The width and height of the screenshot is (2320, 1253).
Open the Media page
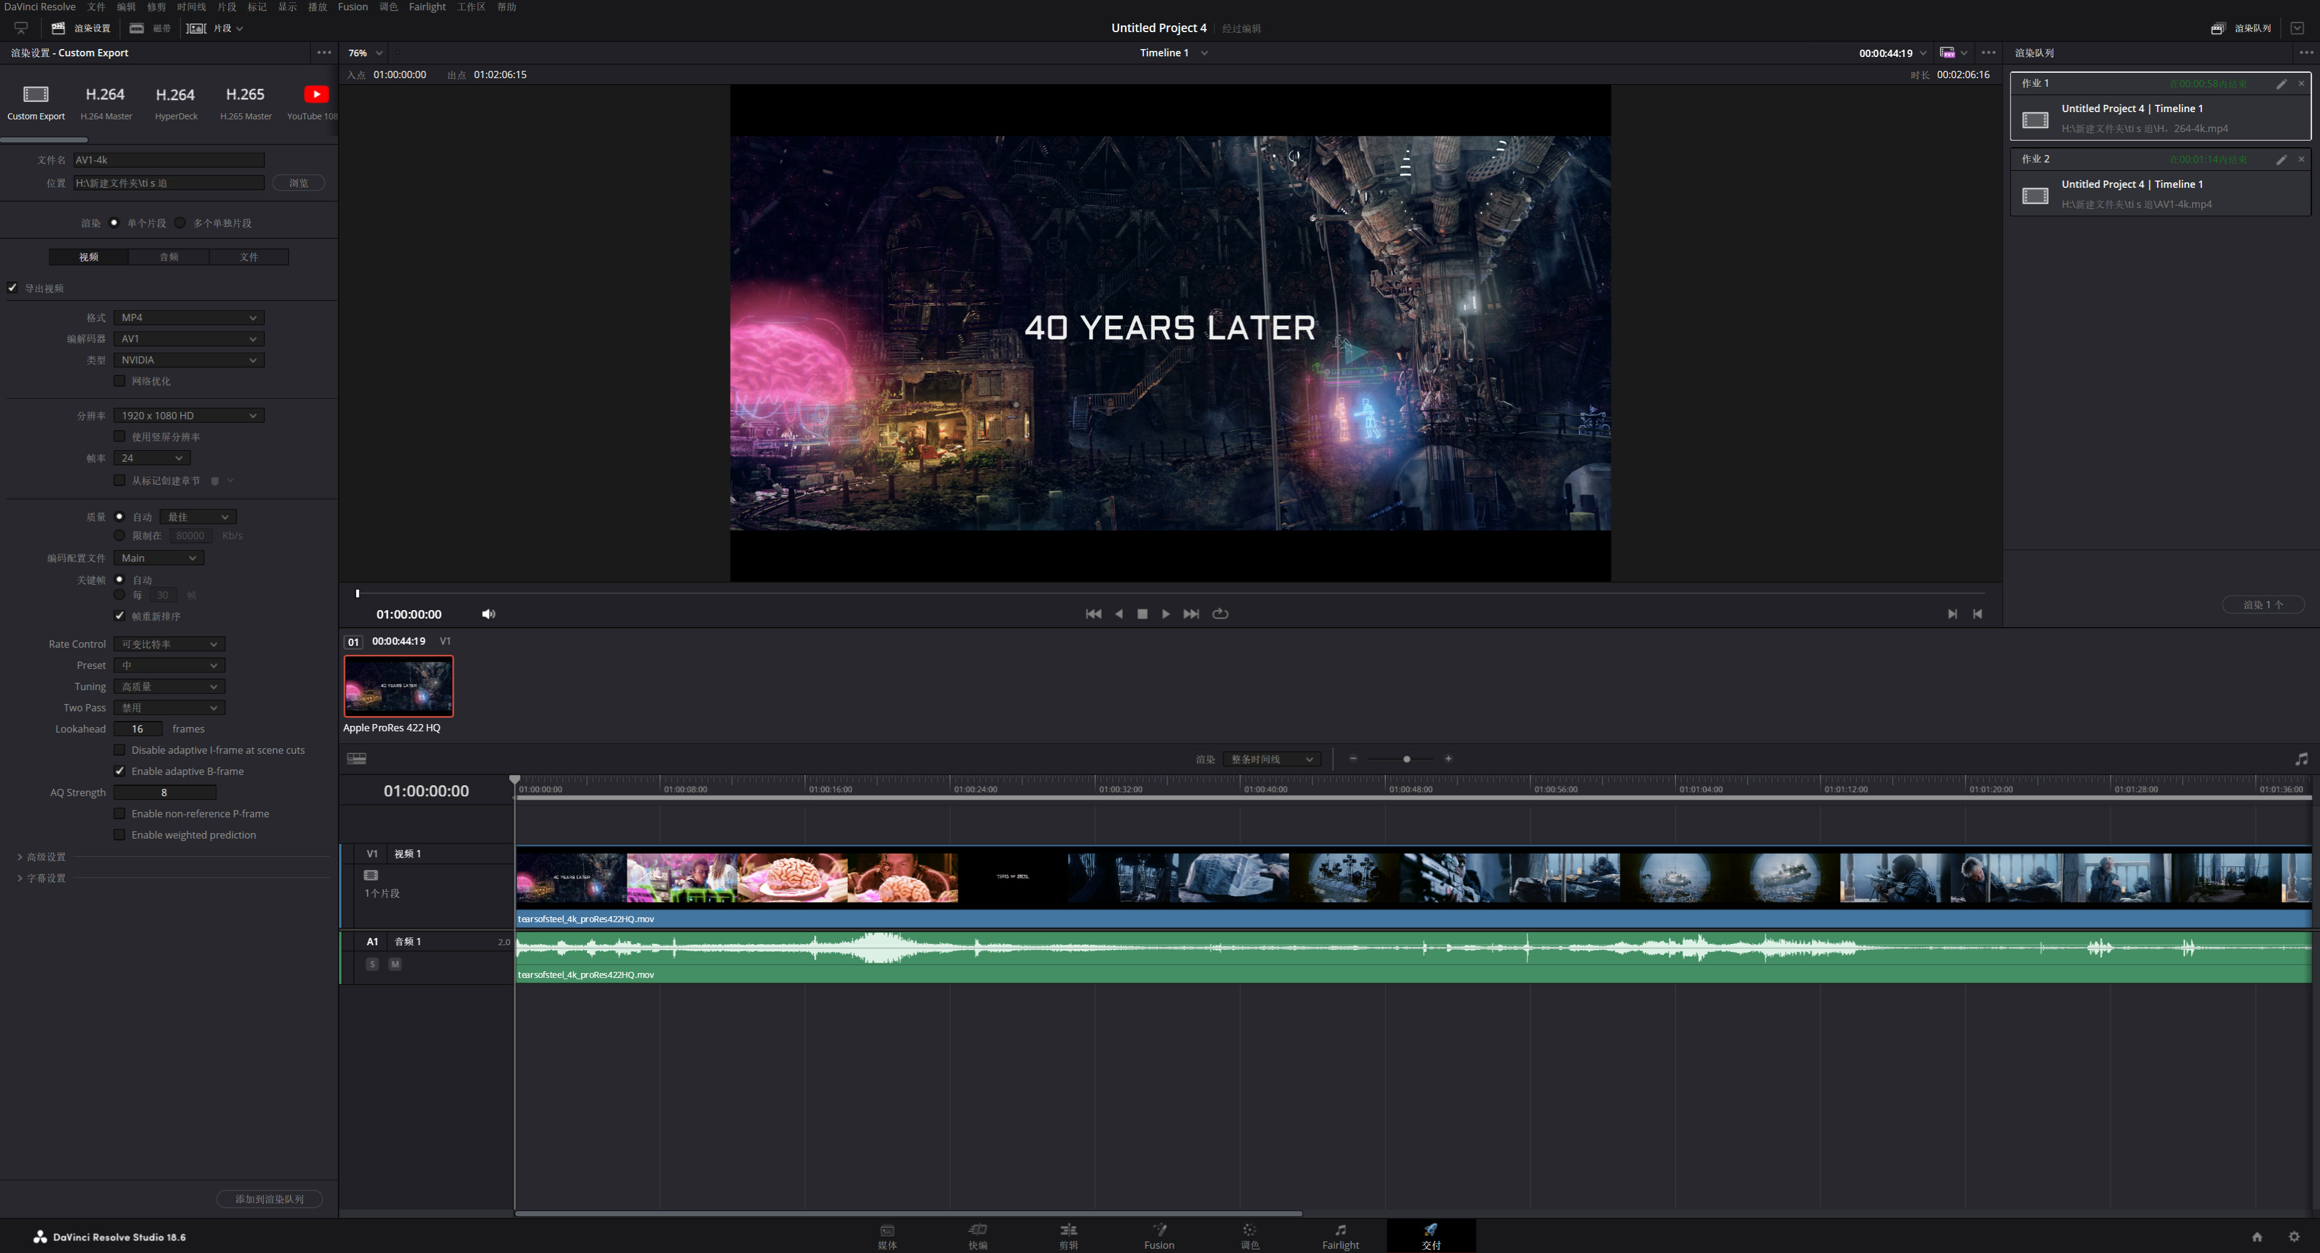click(x=887, y=1236)
